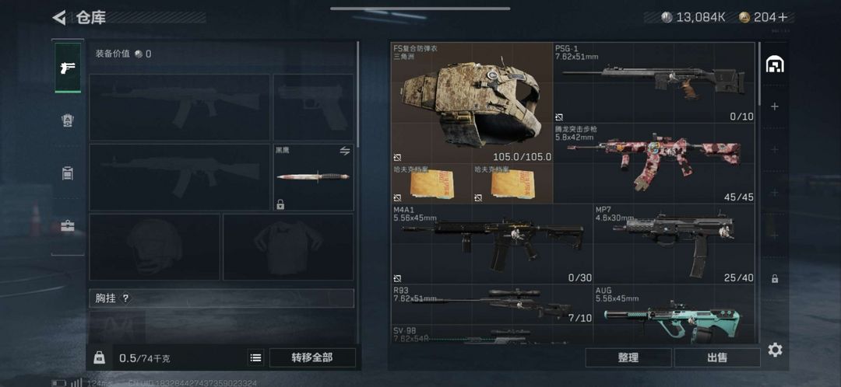The image size is (841, 387).
Task: Select the pink 腾龙突击步枪 rifle
Action: click(654, 163)
